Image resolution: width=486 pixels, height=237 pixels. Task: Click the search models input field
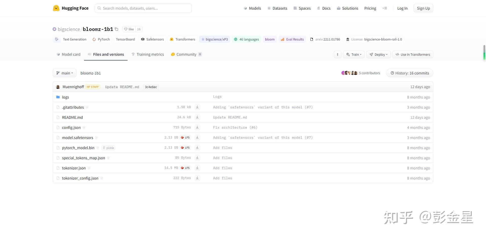pos(143,8)
